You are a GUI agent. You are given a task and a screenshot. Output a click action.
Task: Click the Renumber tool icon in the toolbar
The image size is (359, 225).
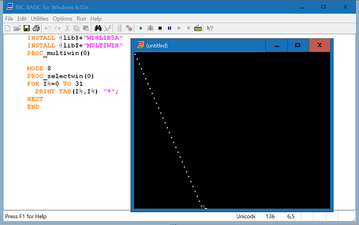119,28
